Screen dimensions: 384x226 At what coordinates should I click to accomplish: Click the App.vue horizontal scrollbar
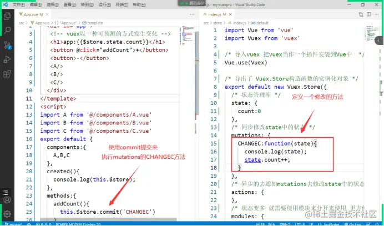[x=108, y=219]
